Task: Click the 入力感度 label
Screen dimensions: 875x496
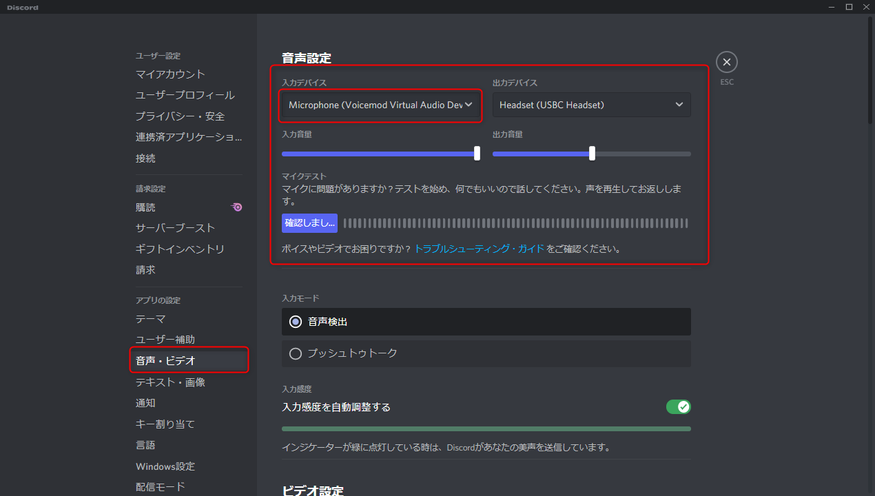Action: pos(297,389)
